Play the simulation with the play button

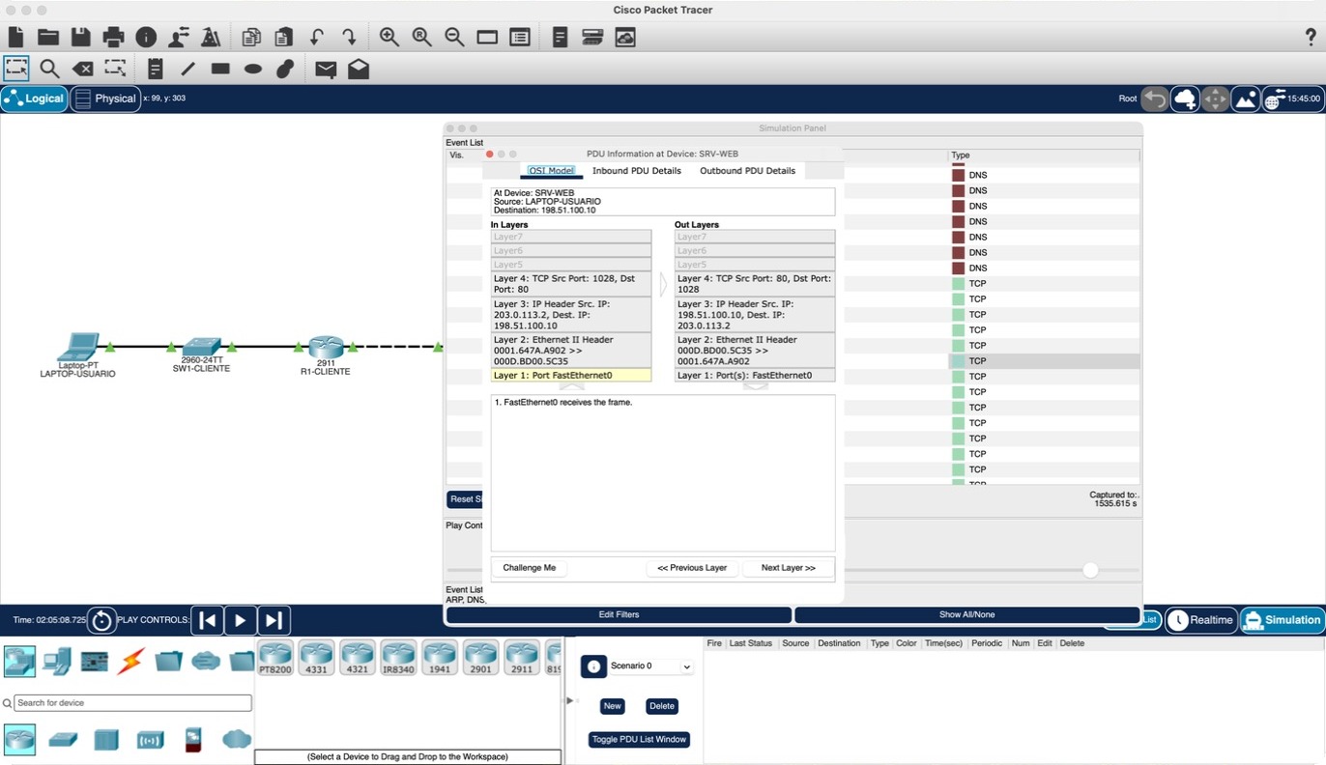[x=241, y=620]
